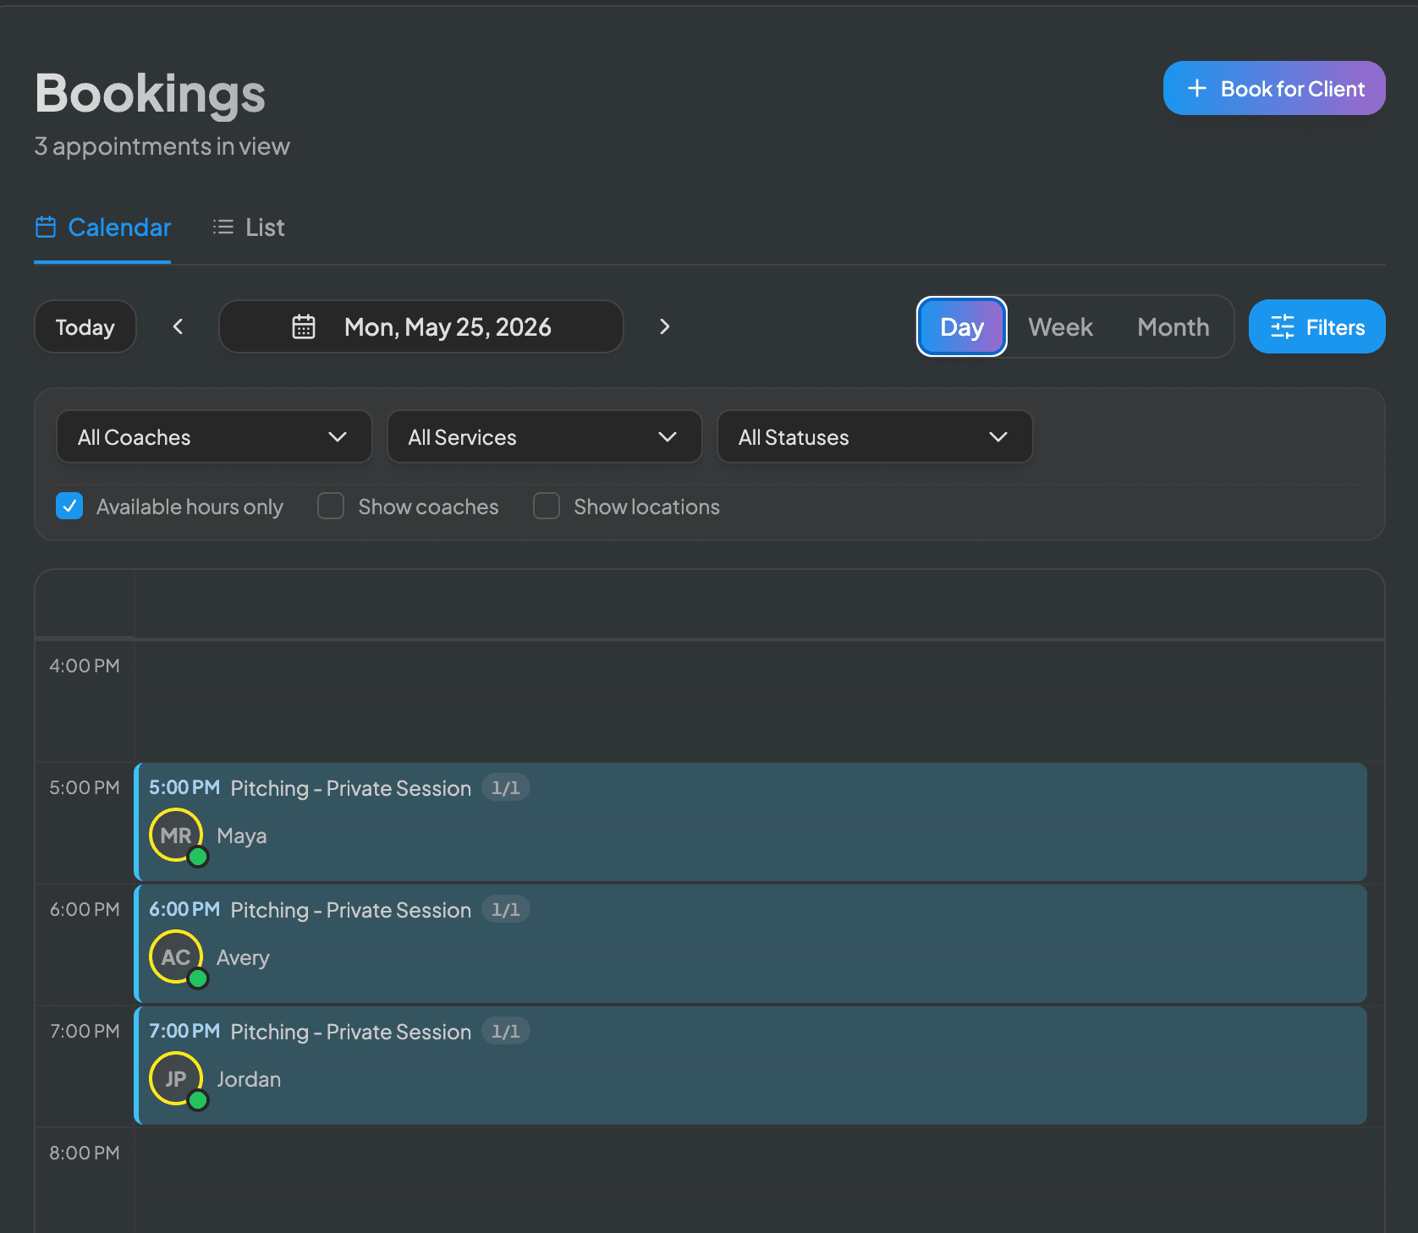Click the Book for Client button

pyautogui.click(x=1274, y=88)
